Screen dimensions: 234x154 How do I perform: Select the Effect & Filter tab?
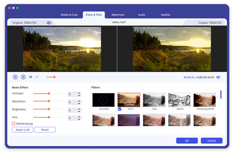[x=94, y=15]
